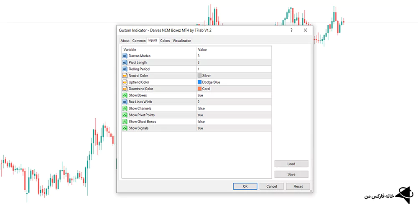Click the color icon beside Uptrend Color
The height and width of the screenshot is (209, 418).
[x=125, y=82]
